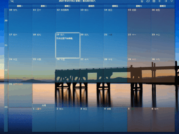Go to next month with right arrow
The height and width of the screenshot is (134, 179).
[166, 1]
